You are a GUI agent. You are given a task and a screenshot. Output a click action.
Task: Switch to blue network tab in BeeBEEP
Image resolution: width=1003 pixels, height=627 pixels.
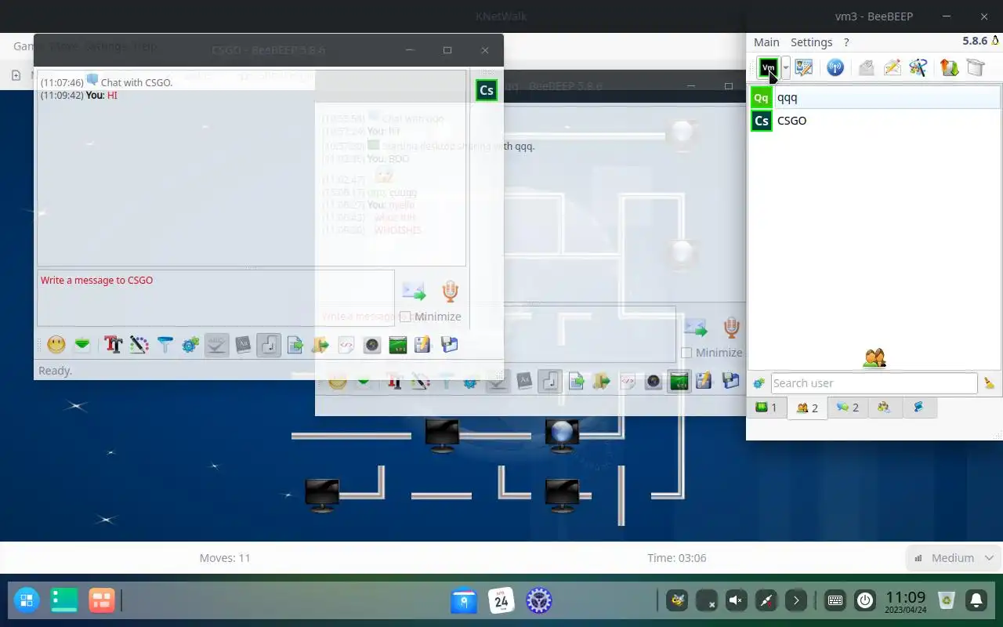coord(918,408)
